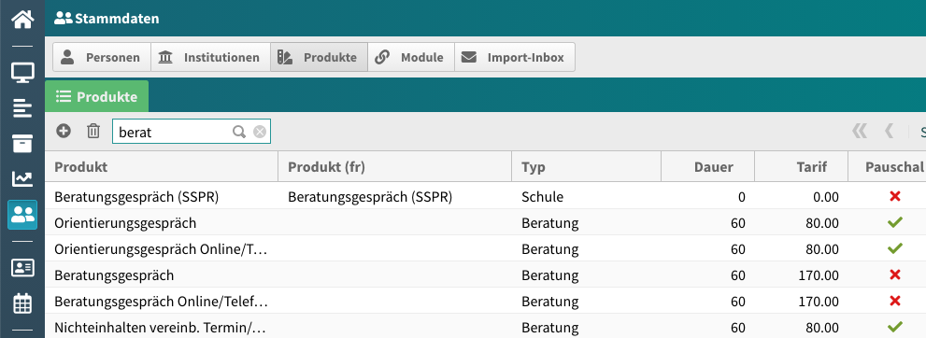Sort by Tarif column header
Image resolution: width=926 pixels, height=338 pixels.
802,167
